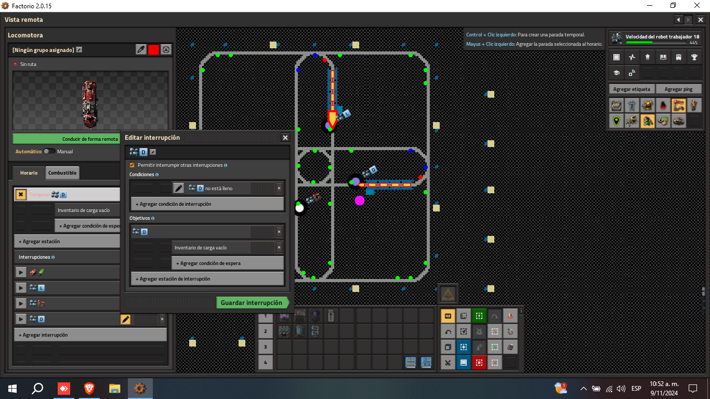Toggle player character map filter
The width and height of the screenshot is (710, 399).
pyautogui.click(x=694, y=105)
